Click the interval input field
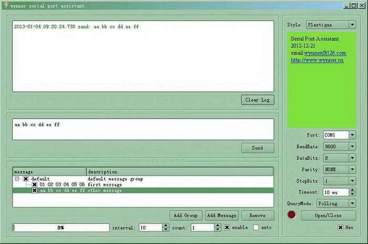 pos(150,228)
